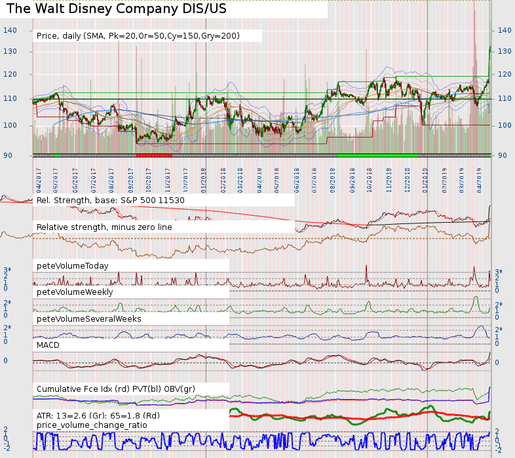Click the 'peteVolumeToday' panel label

coord(72,266)
